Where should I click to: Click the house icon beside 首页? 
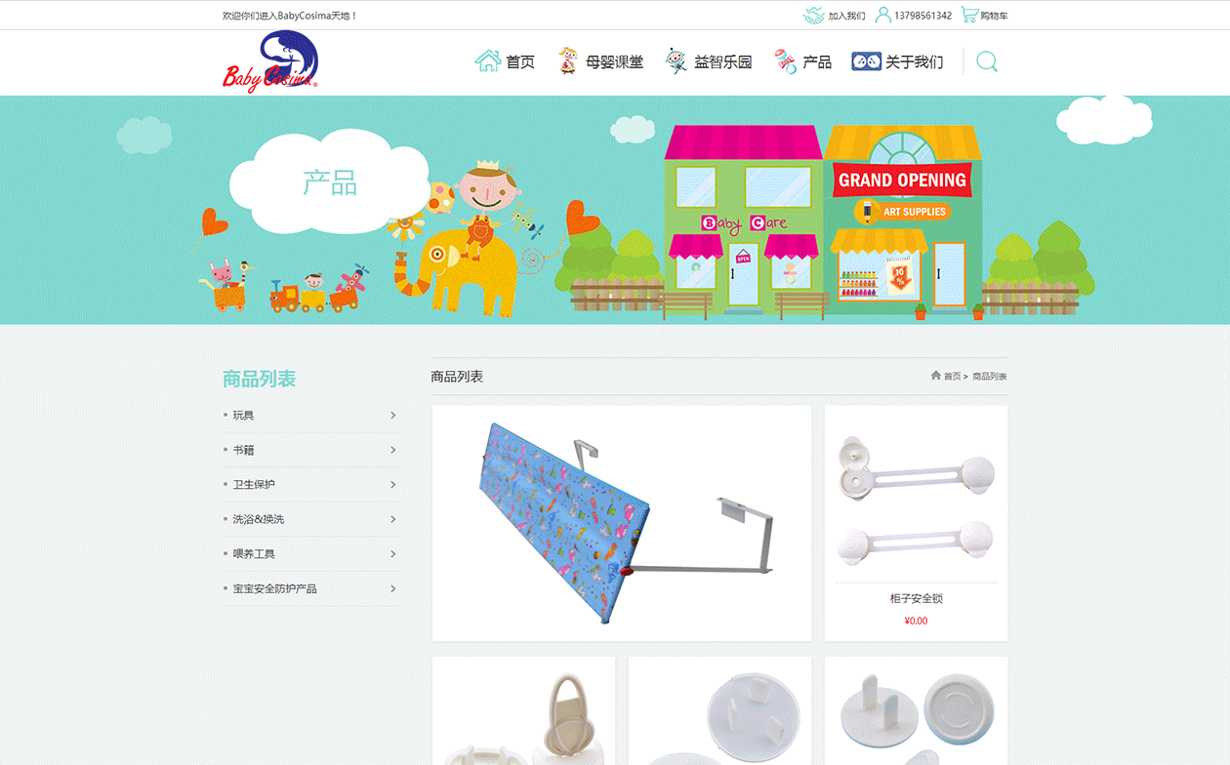pyautogui.click(x=488, y=61)
